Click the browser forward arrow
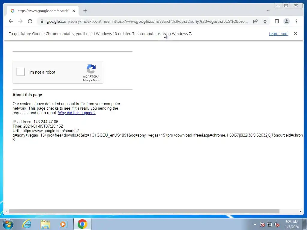 pyautogui.click(x=20, y=21)
